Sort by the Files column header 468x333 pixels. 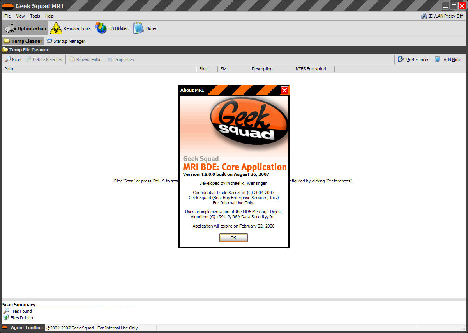click(207, 69)
